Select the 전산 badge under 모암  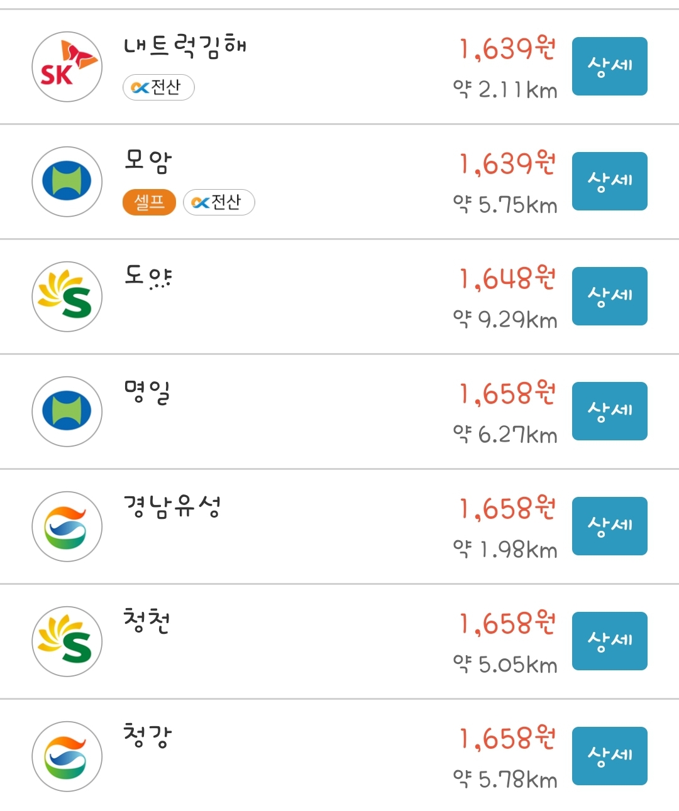(219, 202)
